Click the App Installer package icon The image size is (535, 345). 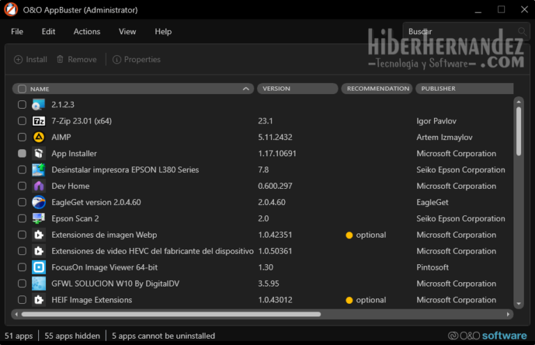point(39,153)
